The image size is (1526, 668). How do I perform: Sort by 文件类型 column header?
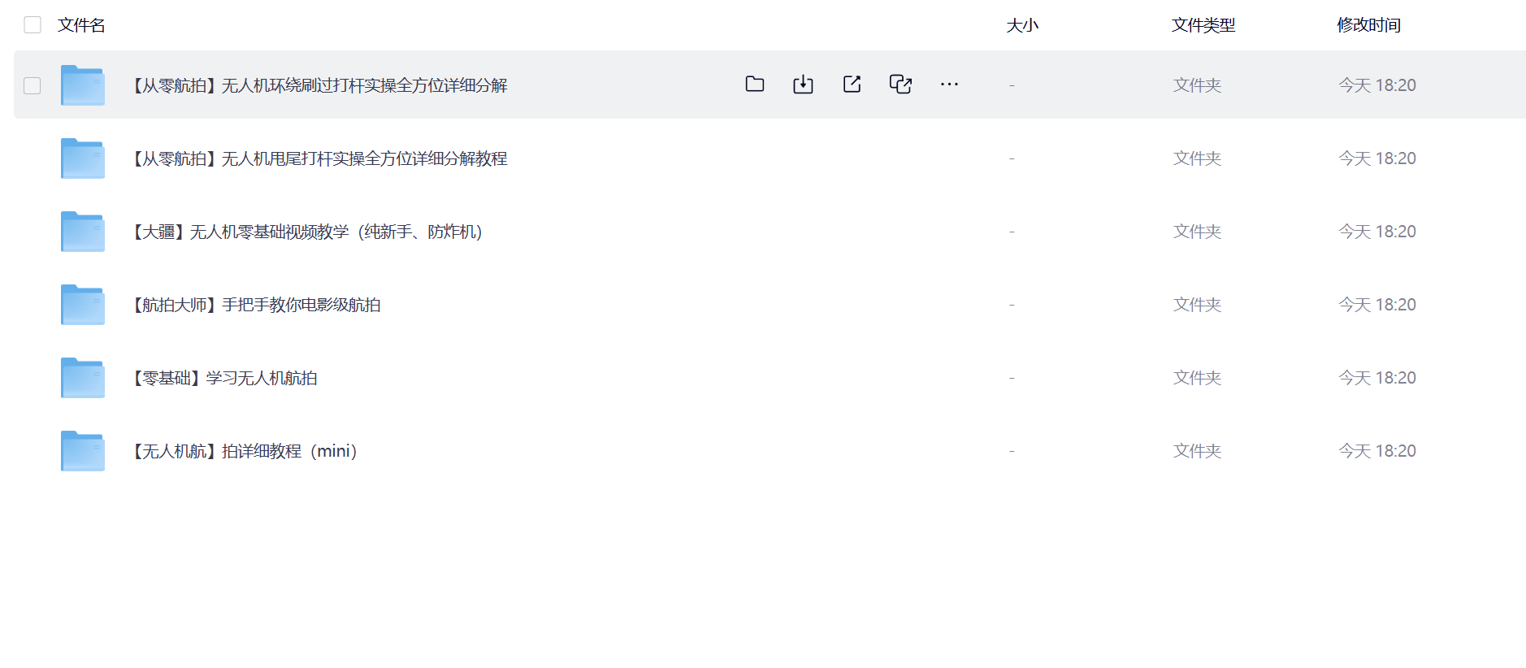pyautogui.click(x=1203, y=25)
